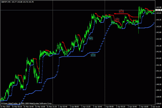Select the cyan M5 label
The width and height of the screenshot is (162, 108).
point(91,38)
